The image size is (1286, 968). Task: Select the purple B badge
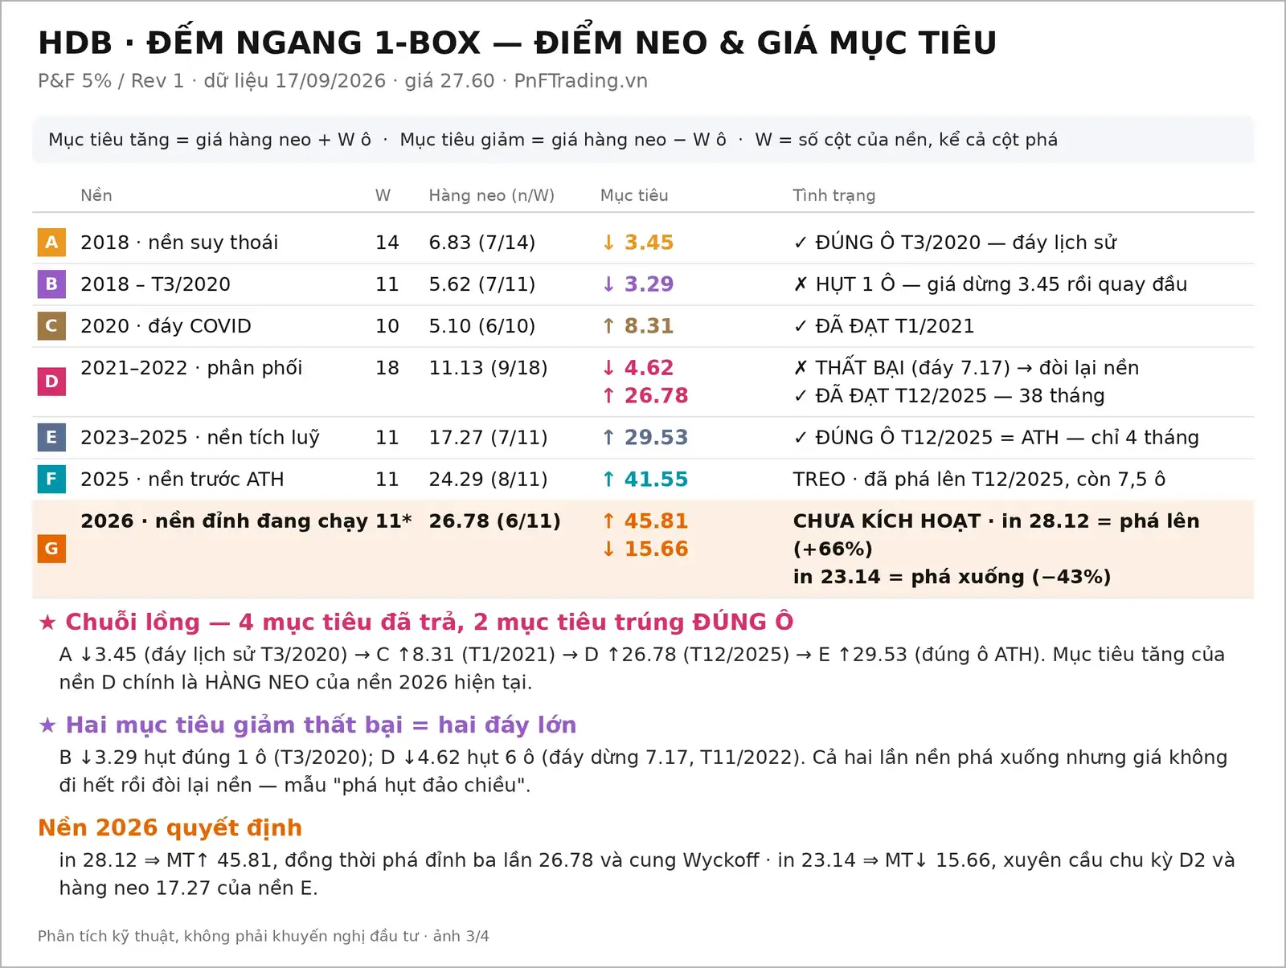tap(51, 284)
